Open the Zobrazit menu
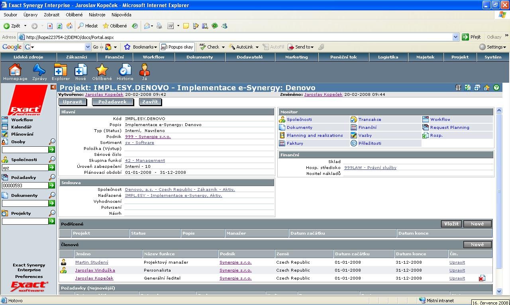510x305 pixels. point(52,15)
